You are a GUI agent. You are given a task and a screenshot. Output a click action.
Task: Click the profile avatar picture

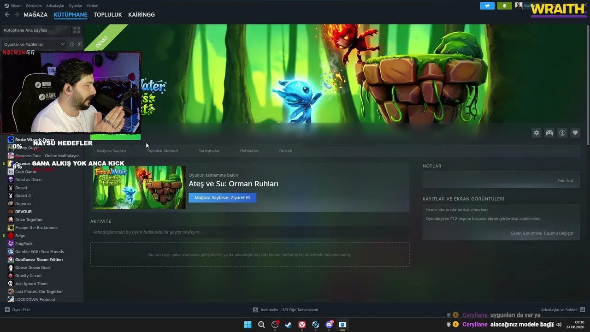[x=519, y=6]
